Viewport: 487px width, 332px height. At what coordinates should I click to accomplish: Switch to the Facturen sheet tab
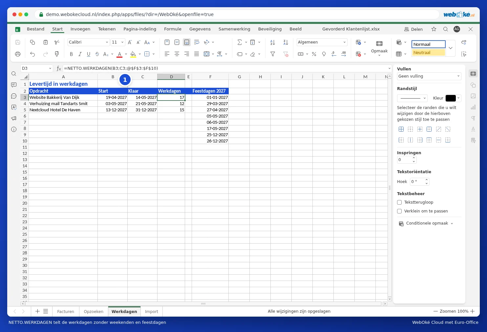pos(66,311)
